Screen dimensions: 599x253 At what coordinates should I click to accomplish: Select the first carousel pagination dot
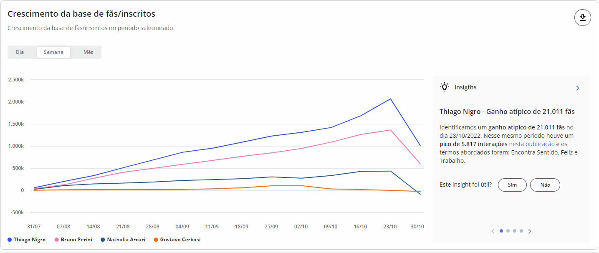pyautogui.click(x=501, y=231)
